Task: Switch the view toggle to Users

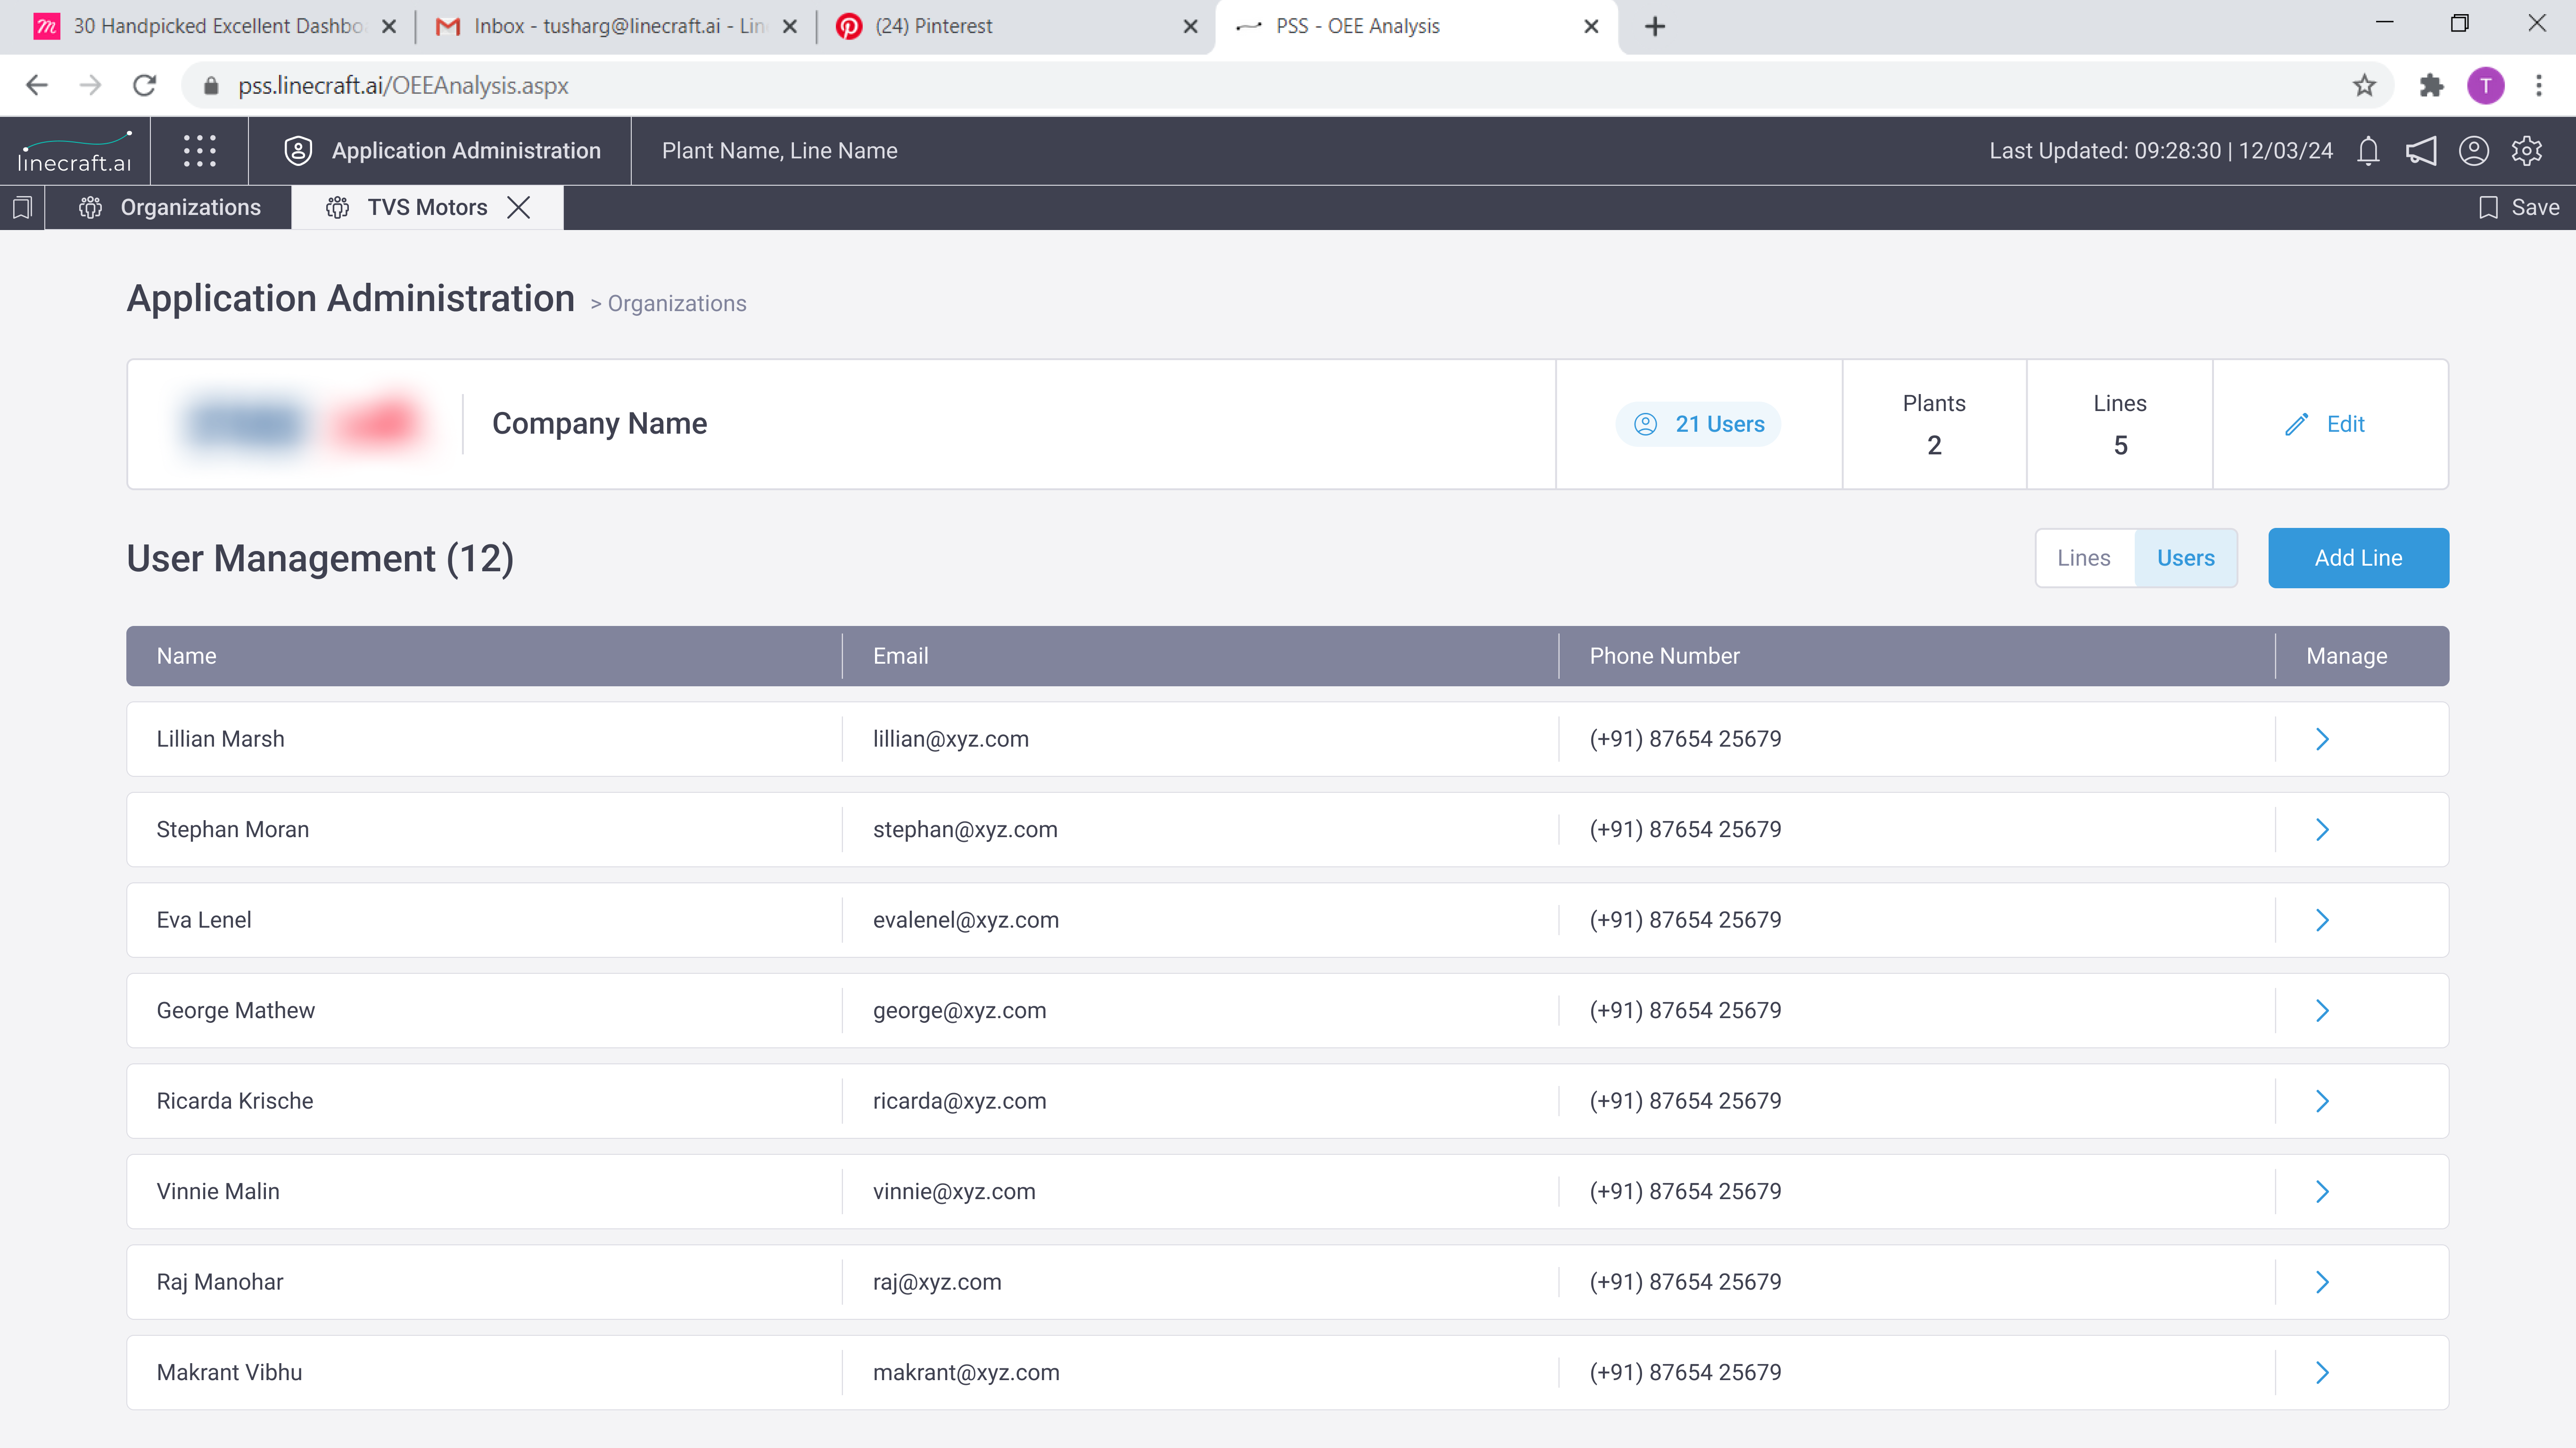Action: point(2185,558)
